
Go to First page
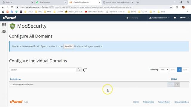pyautogui.click(x=173, y=70)
